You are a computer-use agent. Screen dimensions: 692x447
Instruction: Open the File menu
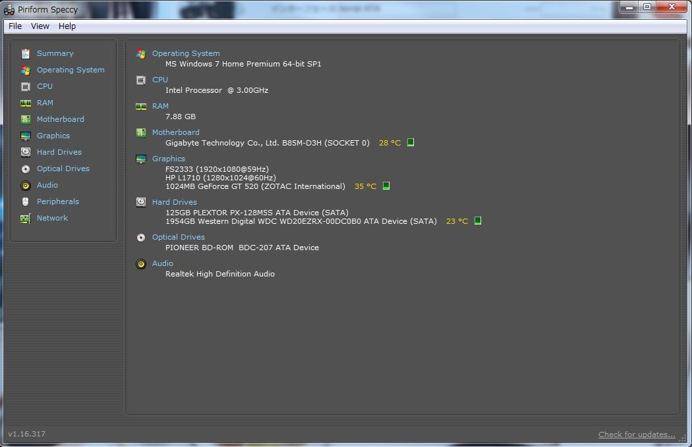click(15, 26)
